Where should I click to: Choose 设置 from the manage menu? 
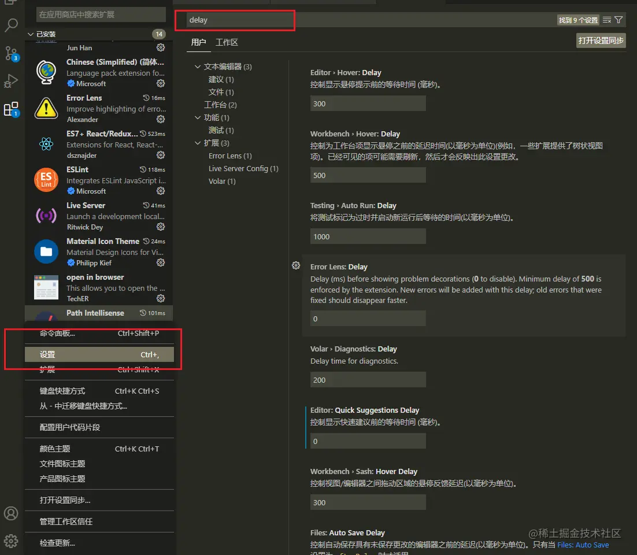(99, 355)
